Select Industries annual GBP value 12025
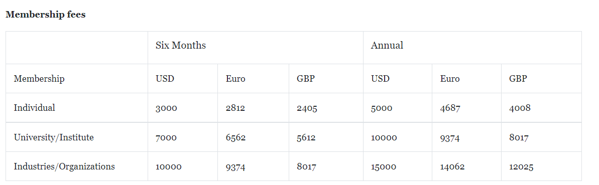The width and height of the screenshot is (599, 185). click(521, 167)
